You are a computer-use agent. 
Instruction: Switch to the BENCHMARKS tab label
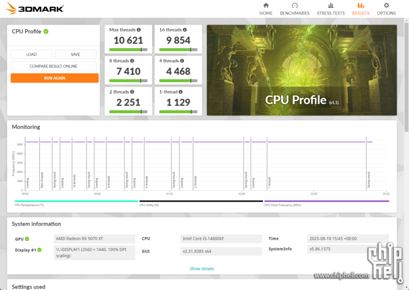click(x=295, y=13)
